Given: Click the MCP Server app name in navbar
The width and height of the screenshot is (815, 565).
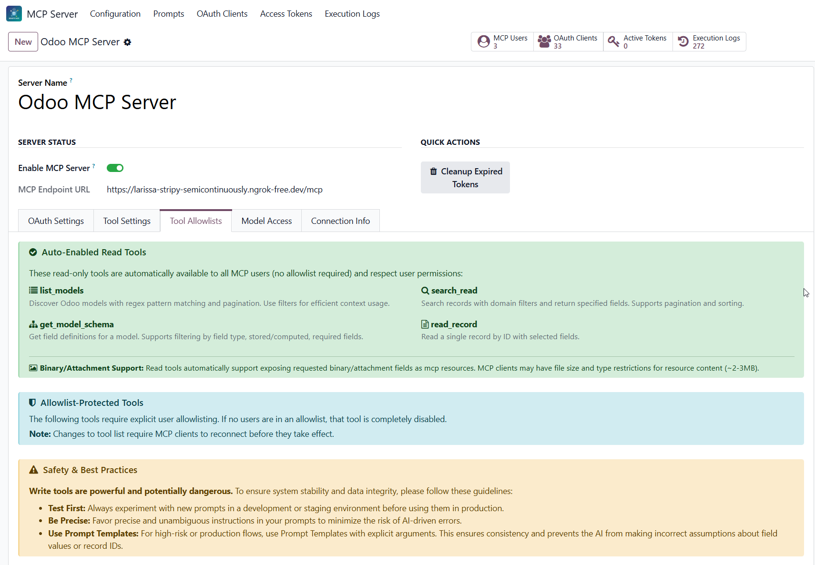Looking at the screenshot, I should [x=52, y=14].
